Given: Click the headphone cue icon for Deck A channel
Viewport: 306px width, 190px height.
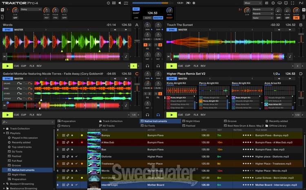Looking at the screenshot, I should click(148, 66).
